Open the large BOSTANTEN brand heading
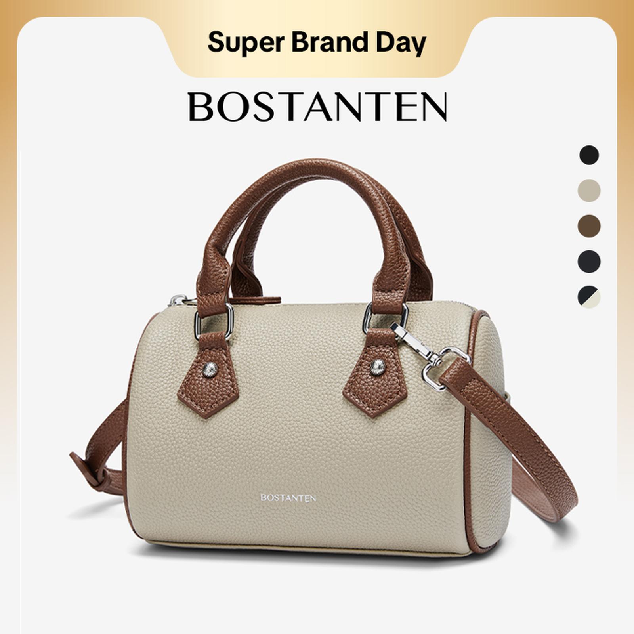The height and width of the screenshot is (634, 634). point(318,107)
